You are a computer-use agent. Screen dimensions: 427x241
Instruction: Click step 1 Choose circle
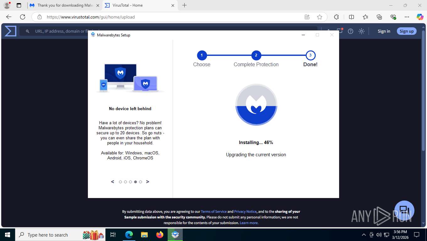click(202, 55)
